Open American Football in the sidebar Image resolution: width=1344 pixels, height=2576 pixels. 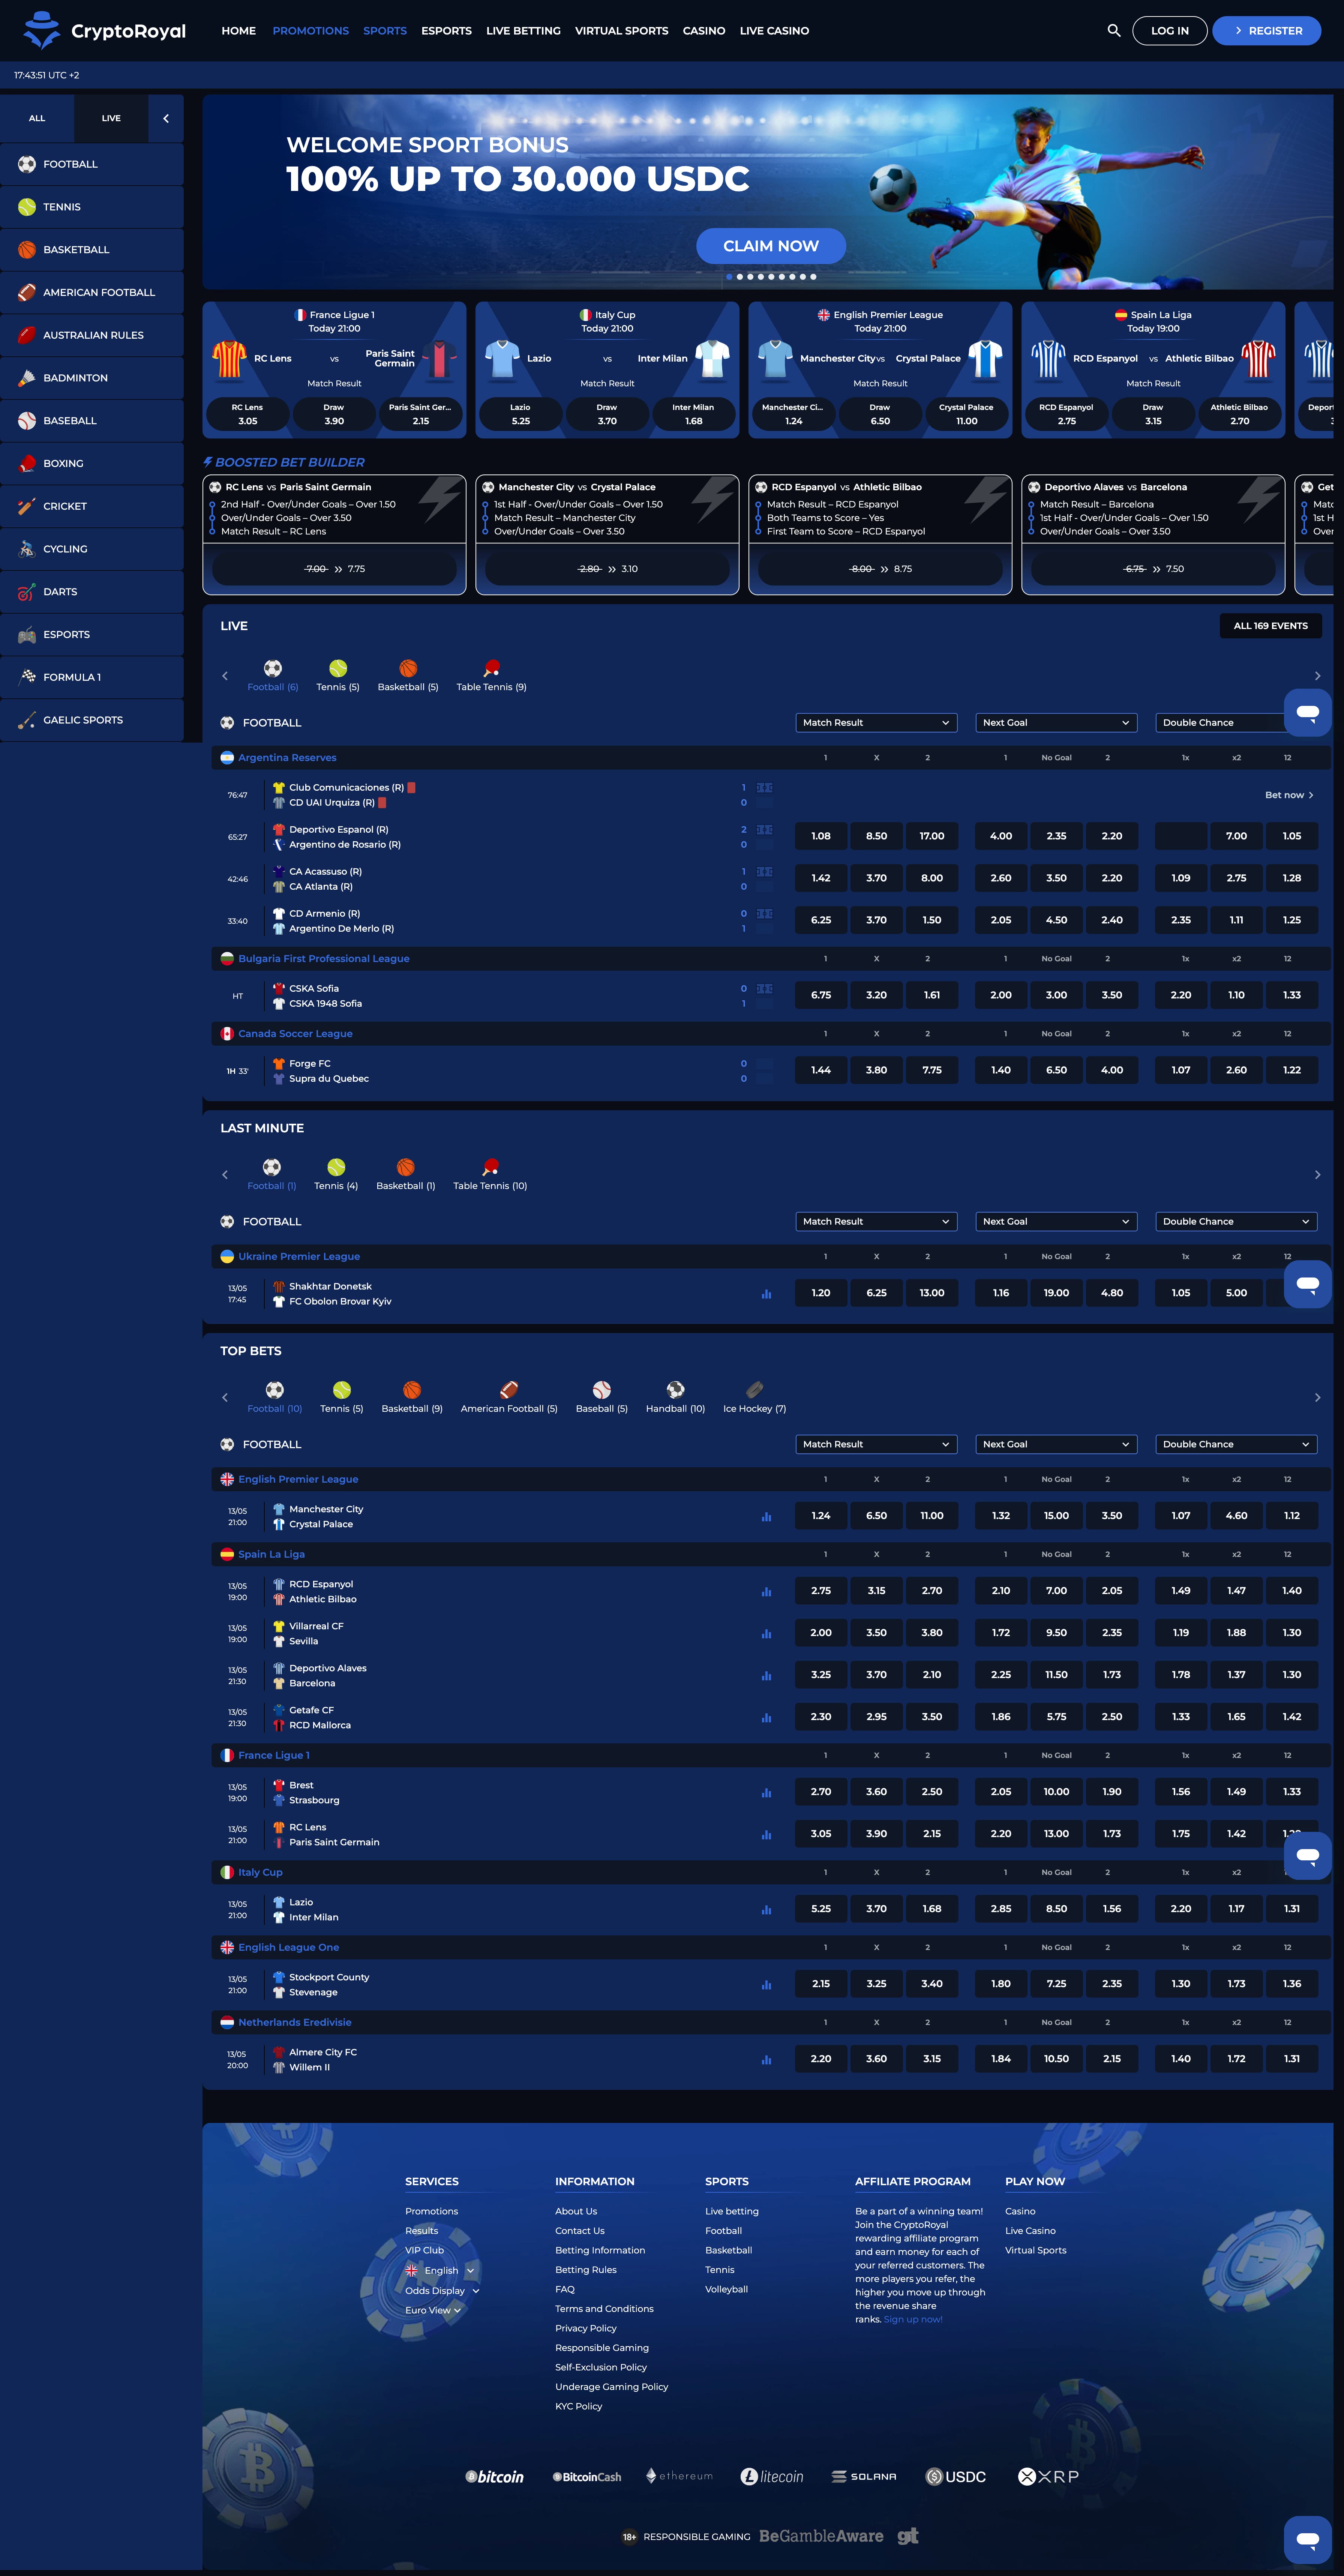coord(92,292)
